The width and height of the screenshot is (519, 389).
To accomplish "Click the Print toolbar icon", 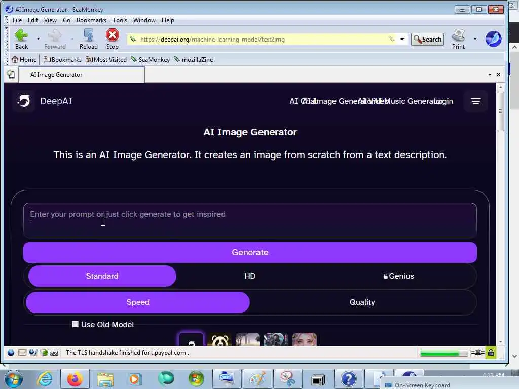I will 458,35.
